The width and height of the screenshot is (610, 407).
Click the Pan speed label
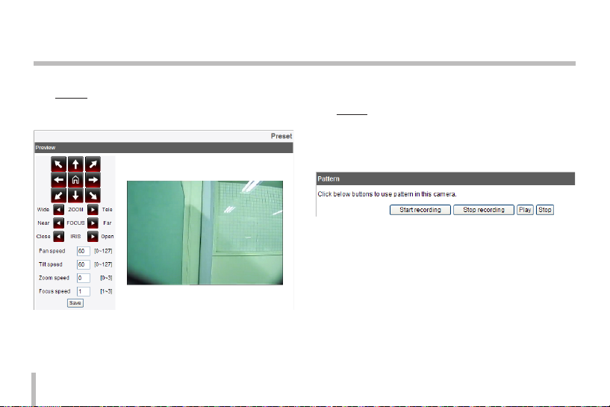[x=52, y=251]
